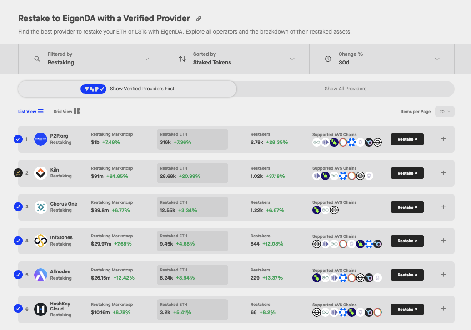Expand the Kiln row with plus
Image resolution: width=471 pixels, height=330 pixels.
(443, 173)
